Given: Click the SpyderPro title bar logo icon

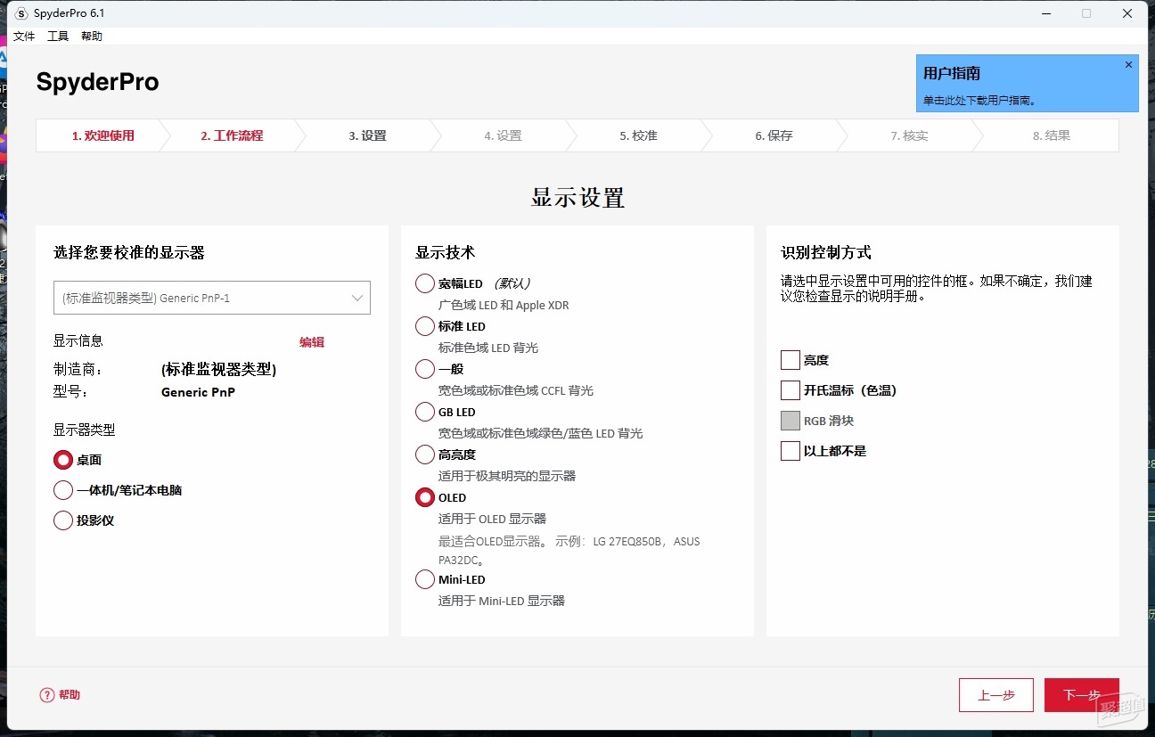Looking at the screenshot, I should tap(21, 13).
